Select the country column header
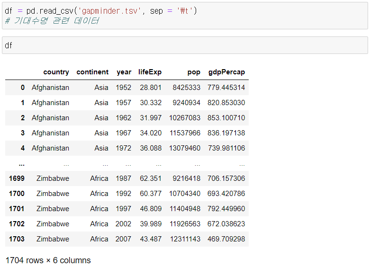 coord(56,72)
